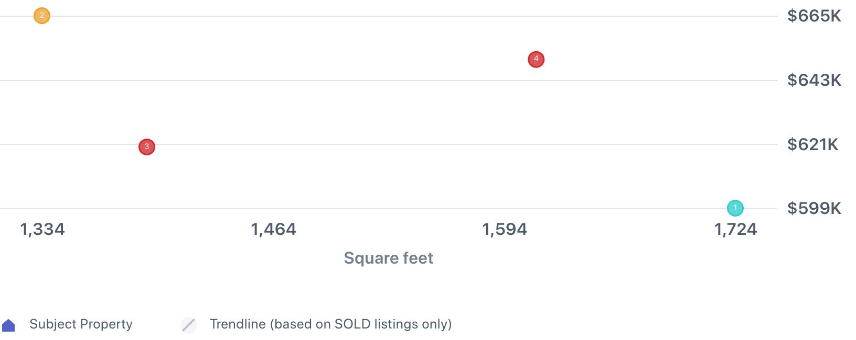Toggle the Trendline SOLD listings legend text
856x340 pixels.
(330, 324)
